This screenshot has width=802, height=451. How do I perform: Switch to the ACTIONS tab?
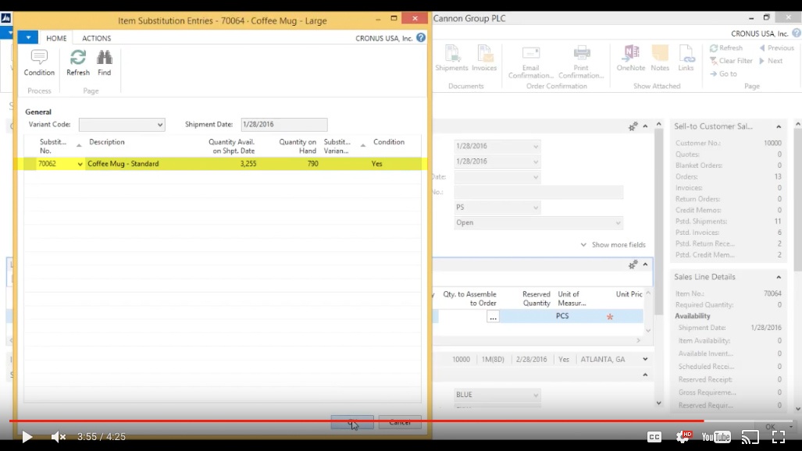(97, 38)
